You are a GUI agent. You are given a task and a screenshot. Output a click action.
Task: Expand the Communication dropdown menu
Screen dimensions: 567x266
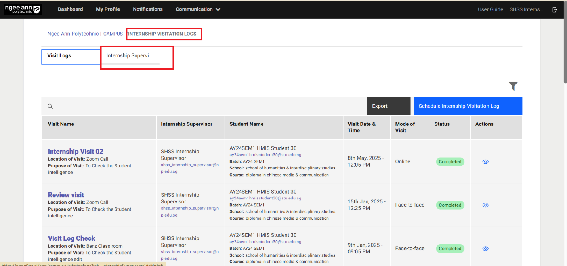[x=198, y=9]
